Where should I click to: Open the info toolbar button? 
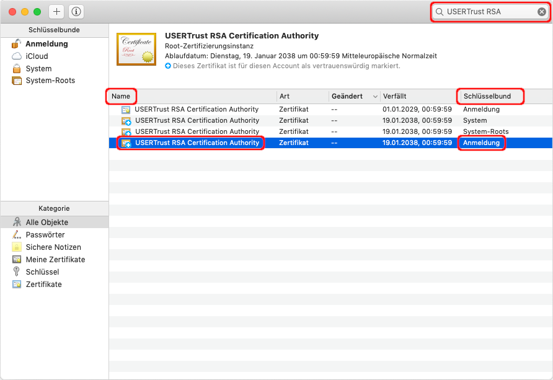[76, 12]
